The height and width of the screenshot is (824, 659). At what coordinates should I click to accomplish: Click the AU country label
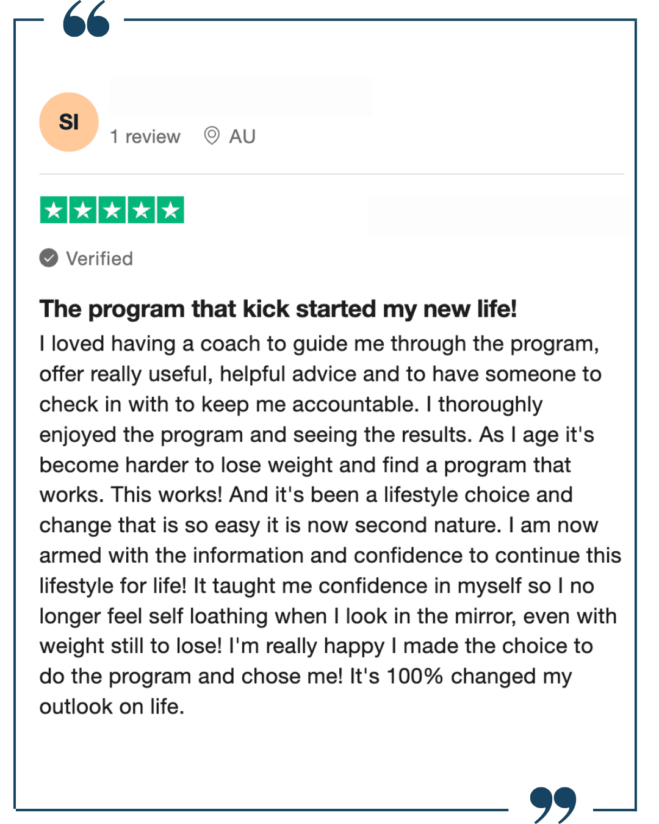click(x=242, y=137)
